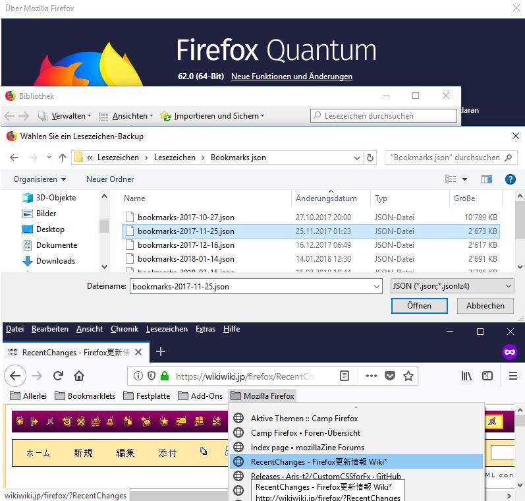The image size is (525, 501).
Task: Click the browser forward arrow button
Action: 37,376
